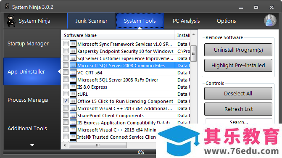Click the scroll-left arrow of the list

[65, 145]
